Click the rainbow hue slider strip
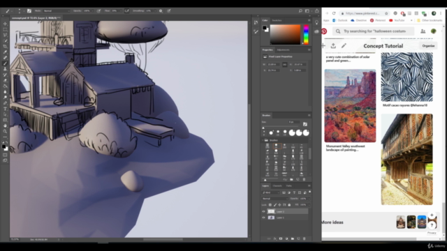 [x=306, y=34]
